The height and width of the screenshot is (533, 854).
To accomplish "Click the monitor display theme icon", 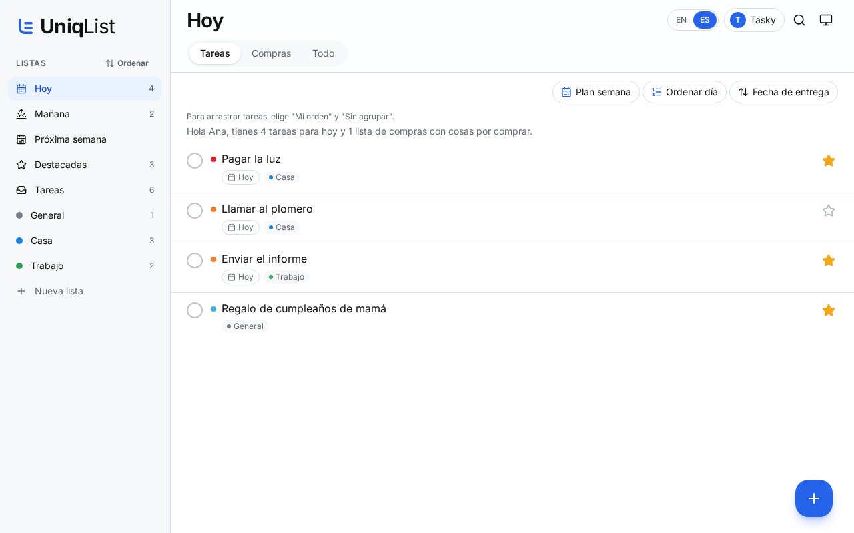I will [826, 20].
